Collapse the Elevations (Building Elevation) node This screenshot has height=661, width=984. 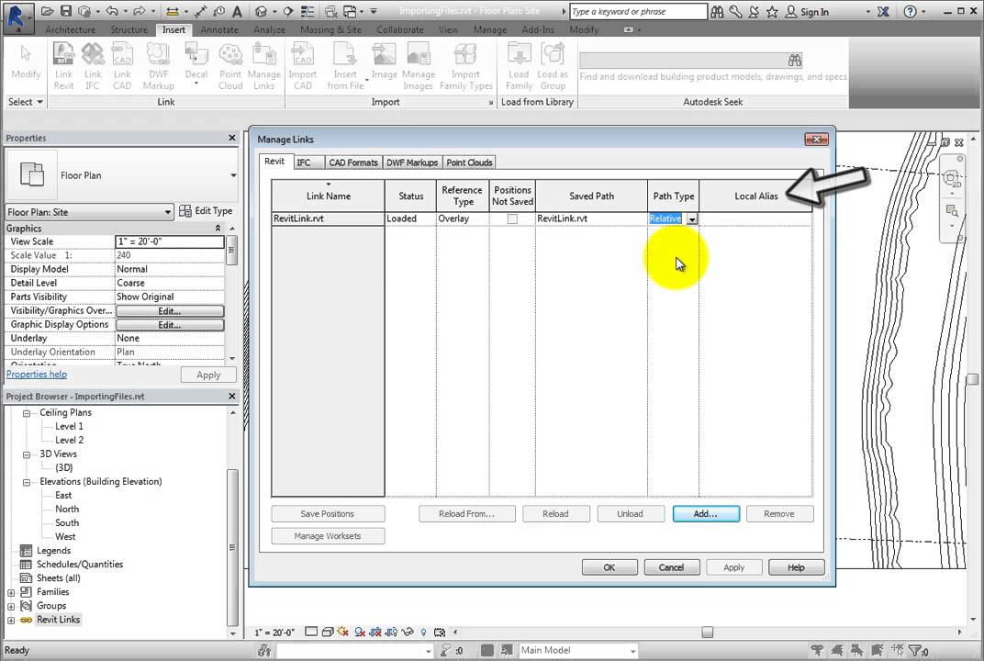pyautogui.click(x=27, y=482)
